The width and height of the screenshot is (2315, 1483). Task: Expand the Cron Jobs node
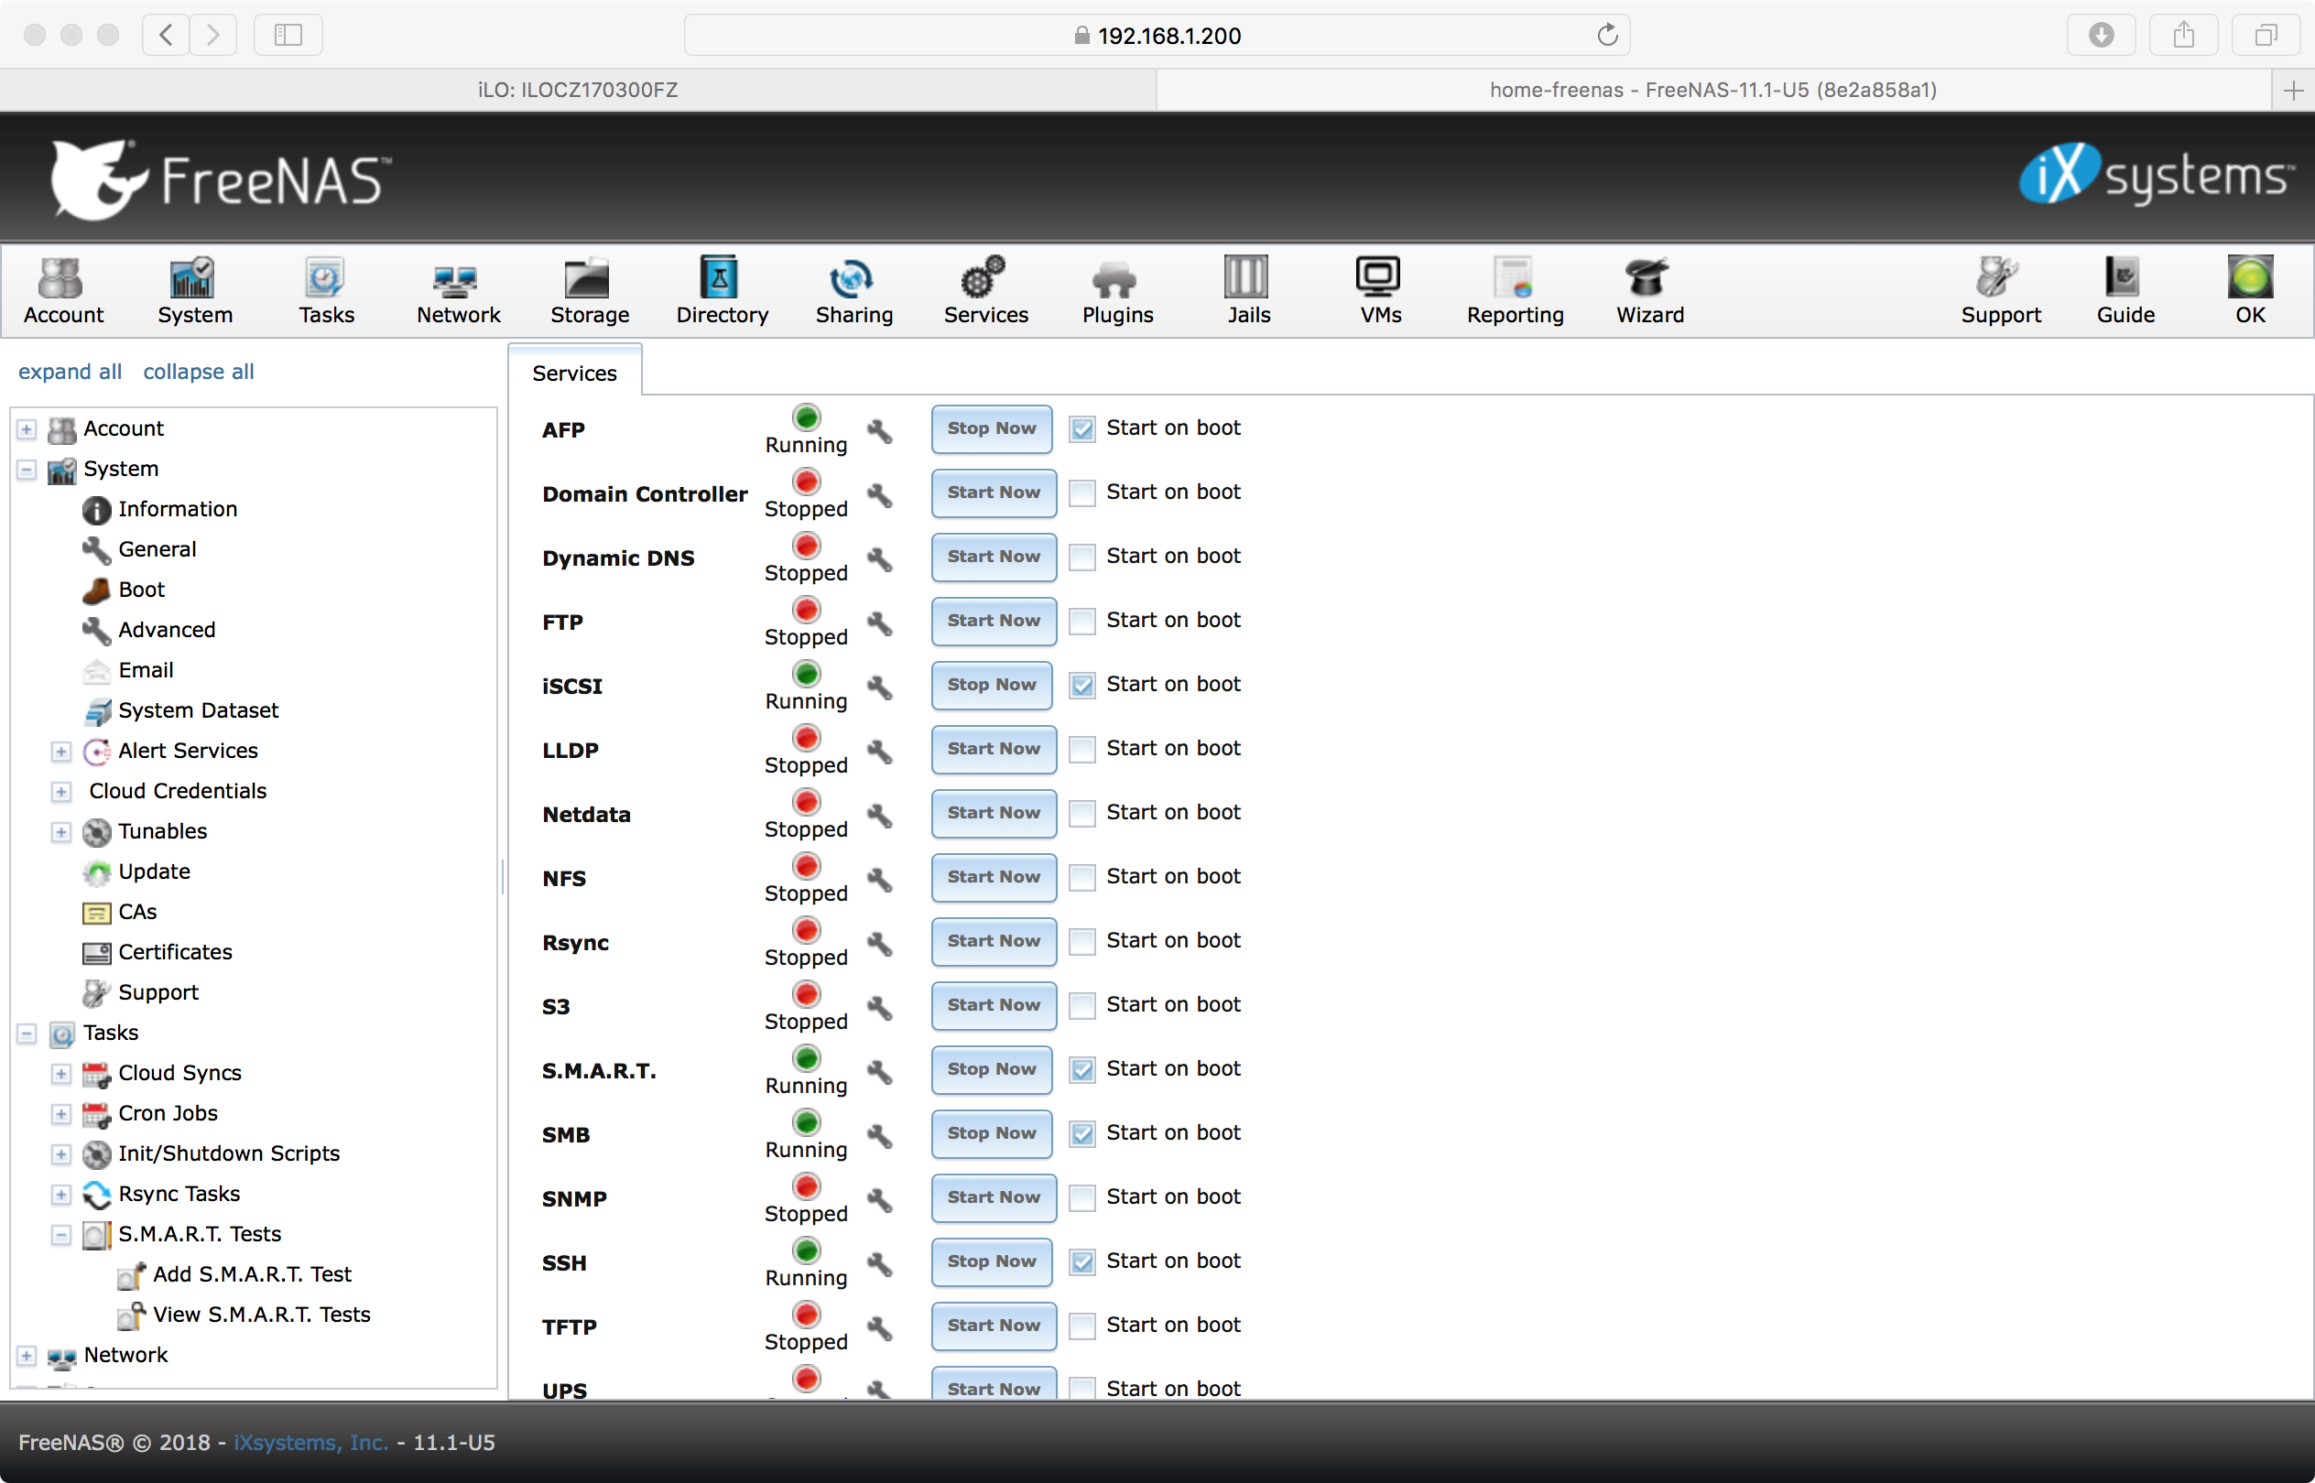(60, 1114)
